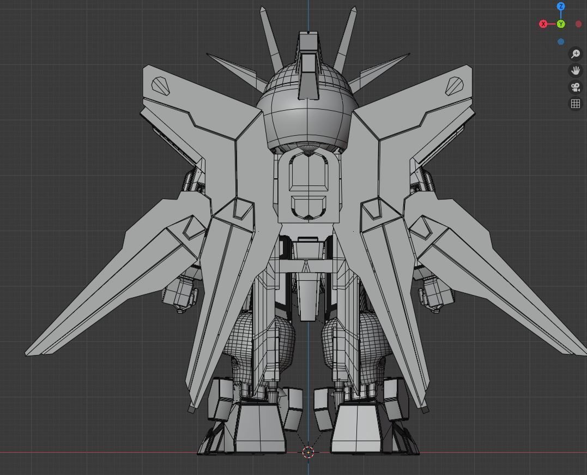The height and width of the screenshot is (475, 587).
Task: Click the green Y axis gizmo circle
Action: (x=561, y=24)
